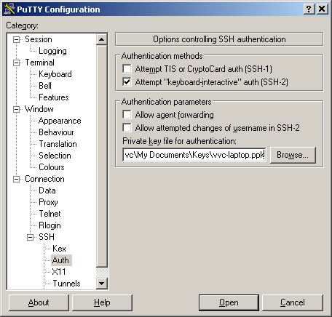Enable Allow agent forwarding checkbox
This screenshot has height=317, width=332.
coord(127,115)
